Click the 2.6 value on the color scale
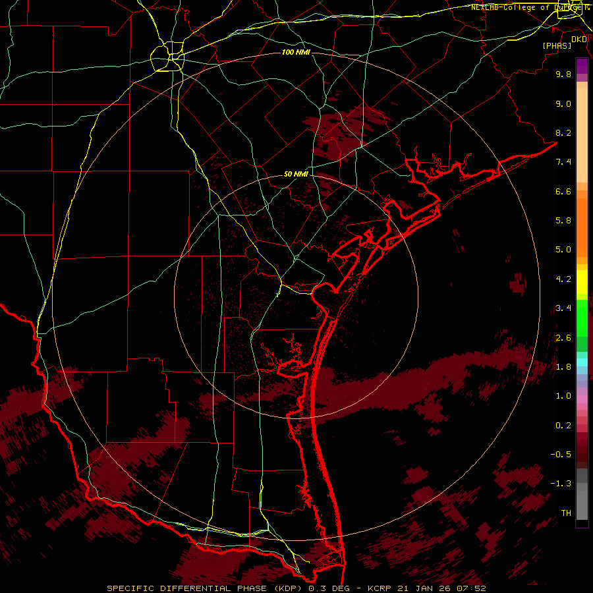 tap(563, 338)
